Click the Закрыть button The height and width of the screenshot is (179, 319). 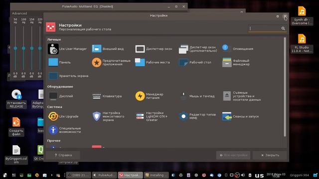270,155
